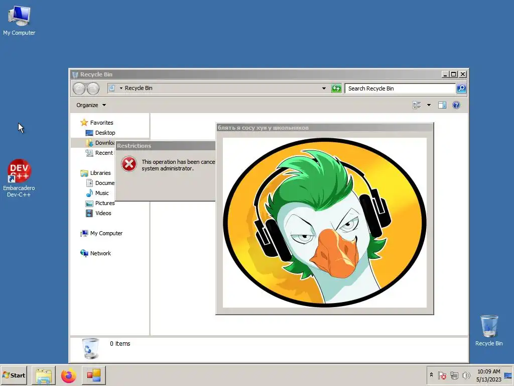Focus the Search Recycle Bin field
This screenshot has width=514, height=386.
pyautogui.click(x=400, y=88)
